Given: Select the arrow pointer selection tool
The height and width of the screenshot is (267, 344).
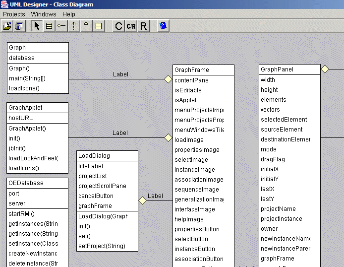Looking at the screenshot, I should click(x=37, y=26).
